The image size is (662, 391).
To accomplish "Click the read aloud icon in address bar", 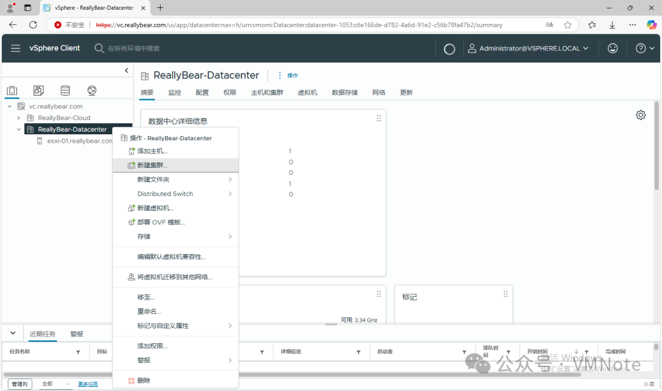I will [549, 25].
